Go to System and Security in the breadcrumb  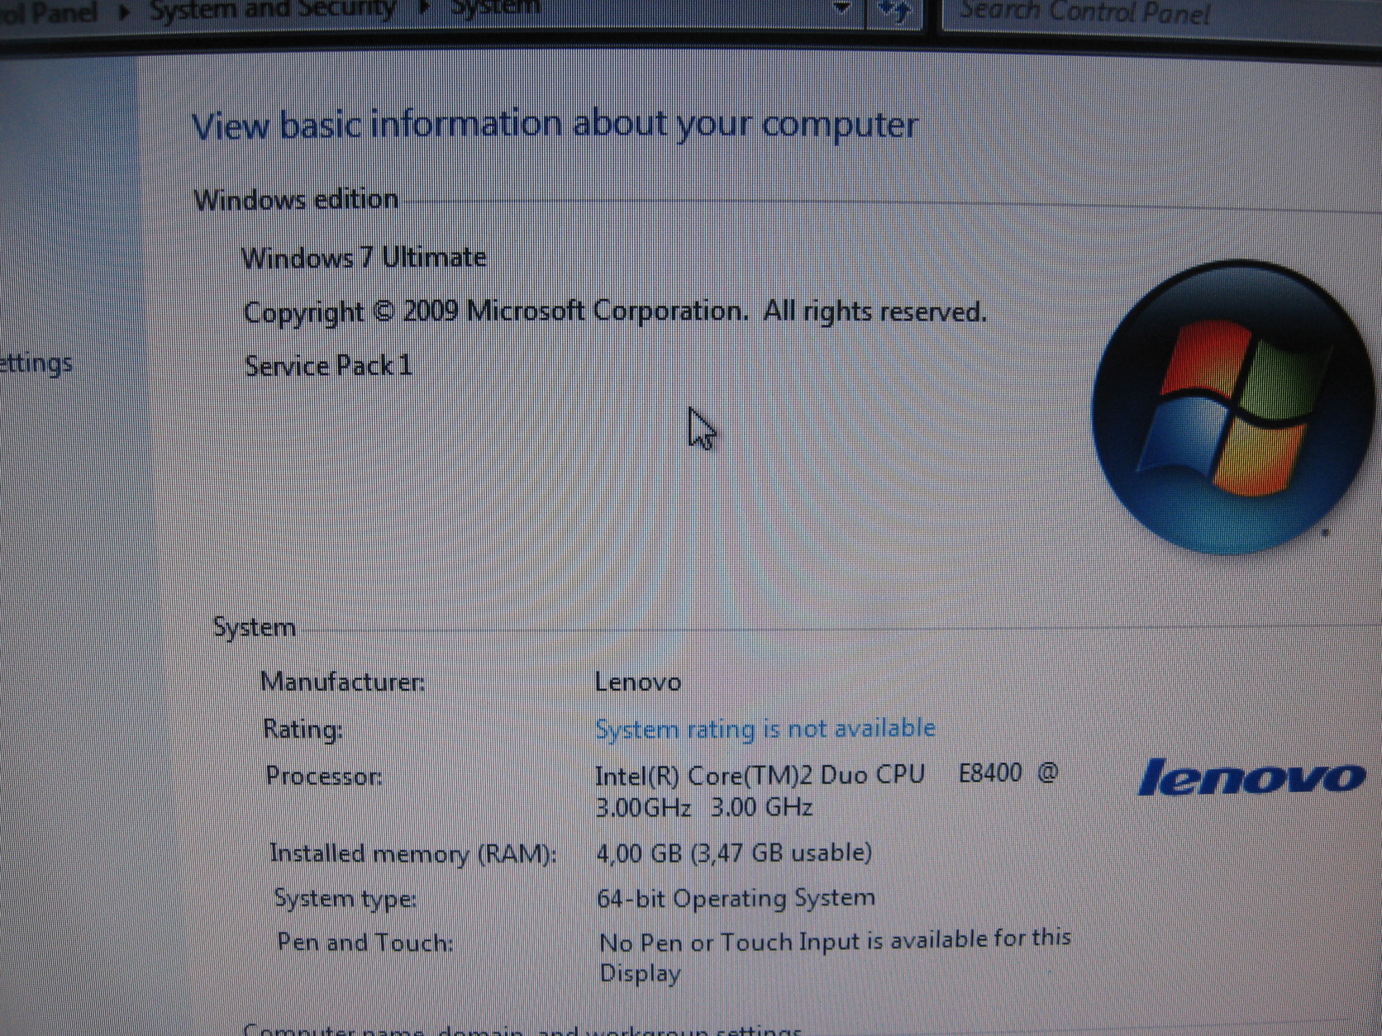pos(273,10)
